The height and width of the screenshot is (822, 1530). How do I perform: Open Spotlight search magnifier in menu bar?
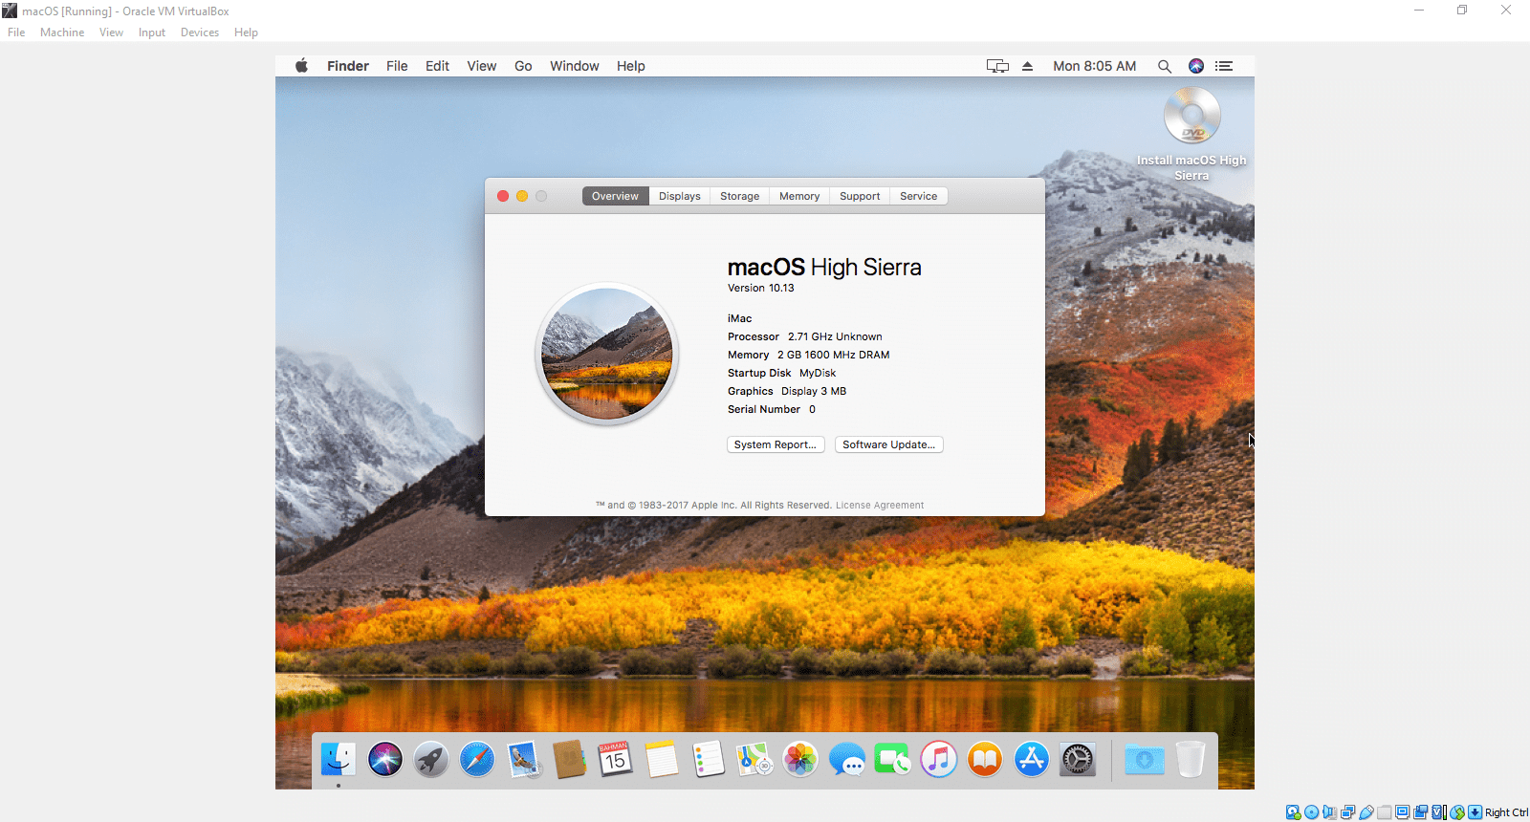[1165, 66]
